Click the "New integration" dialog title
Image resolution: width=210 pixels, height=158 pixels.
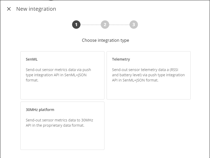36,9
